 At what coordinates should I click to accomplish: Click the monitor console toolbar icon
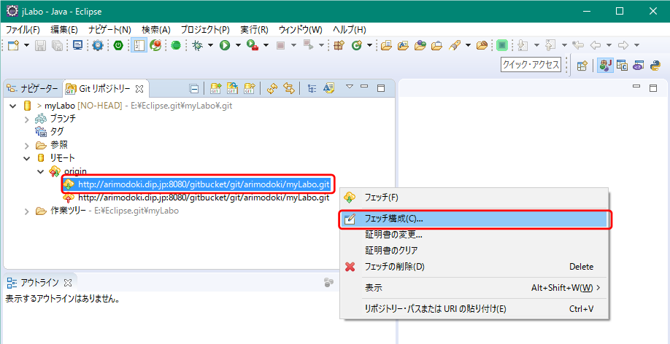click(x=77, y=45)
